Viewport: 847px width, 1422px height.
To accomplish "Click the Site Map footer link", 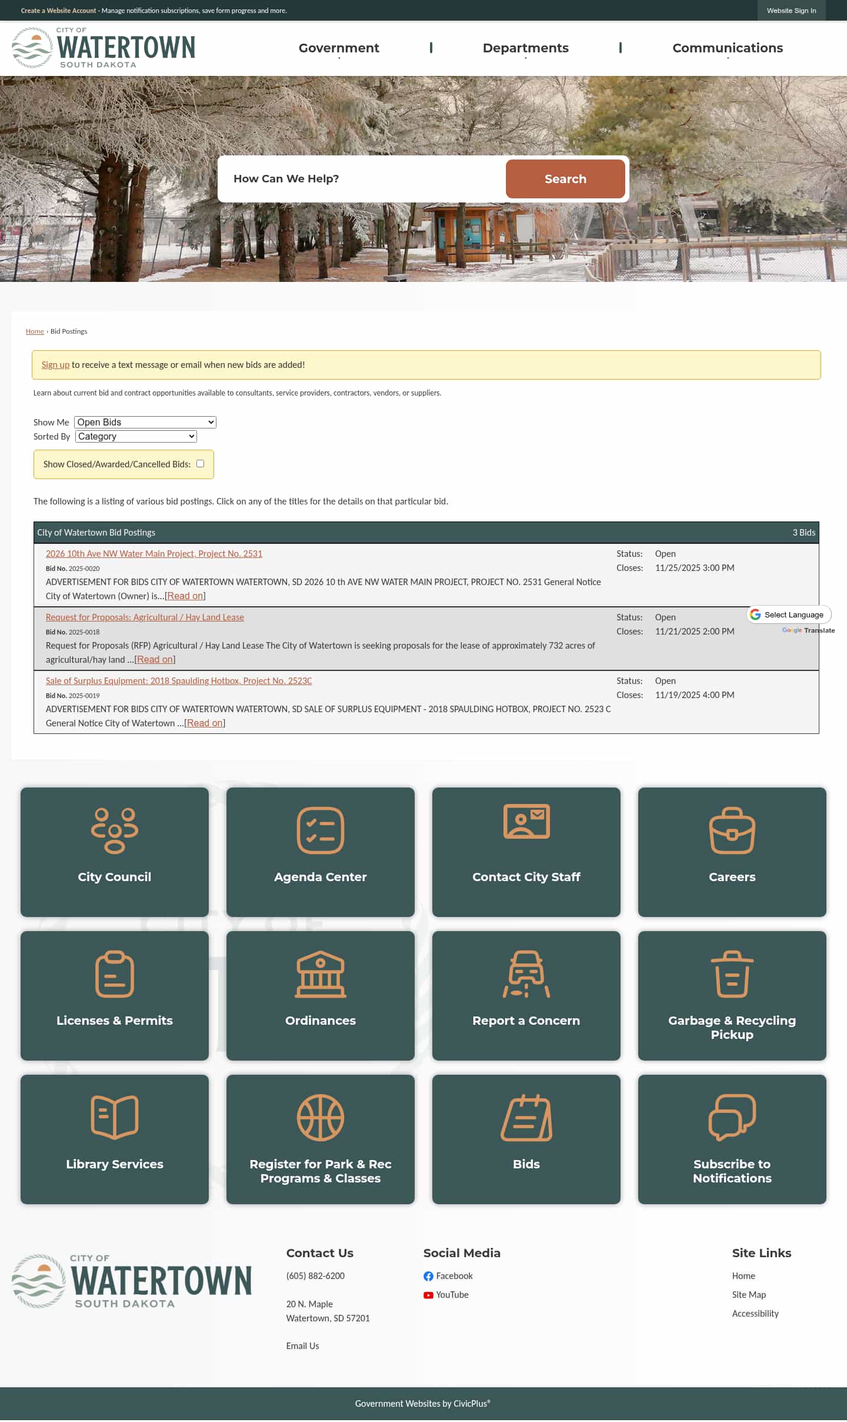I will 749,1295.
